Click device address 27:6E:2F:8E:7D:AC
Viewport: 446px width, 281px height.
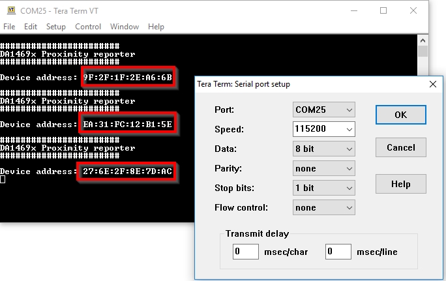tap(127, 171)
